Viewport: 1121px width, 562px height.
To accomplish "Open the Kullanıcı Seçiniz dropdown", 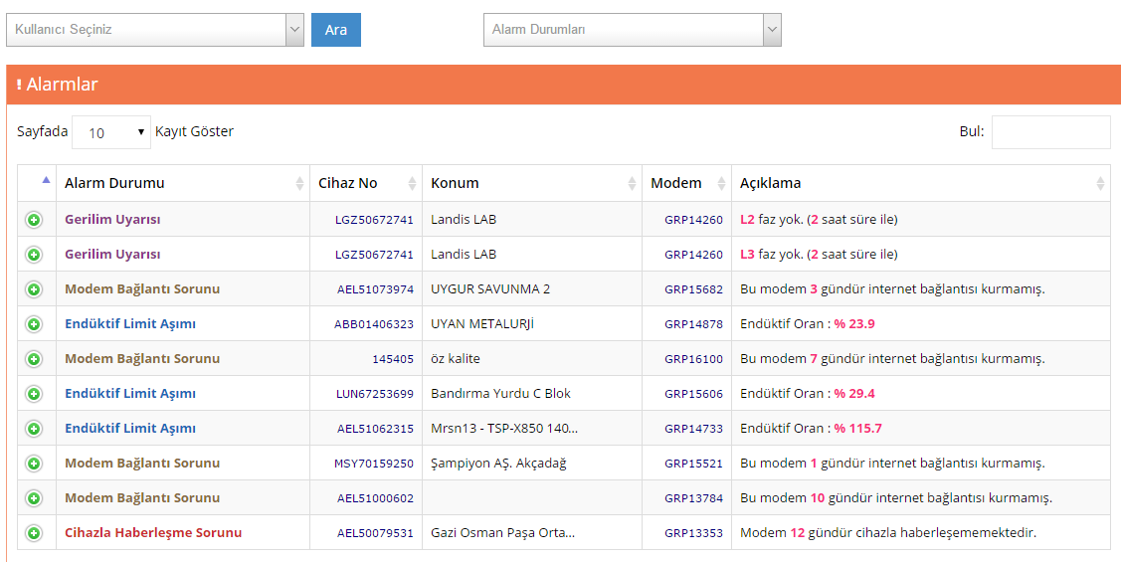I will click(155, 30).
